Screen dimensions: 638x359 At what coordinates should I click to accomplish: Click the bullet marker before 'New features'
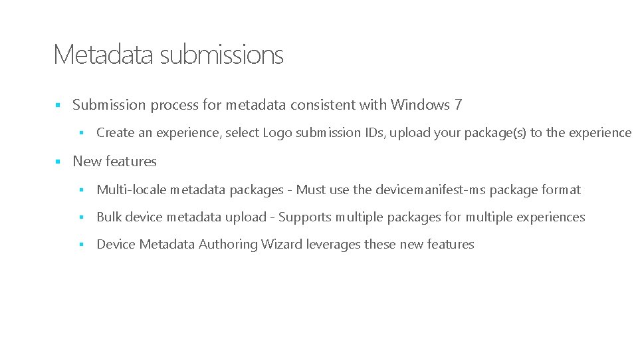[x=58, y=162]
